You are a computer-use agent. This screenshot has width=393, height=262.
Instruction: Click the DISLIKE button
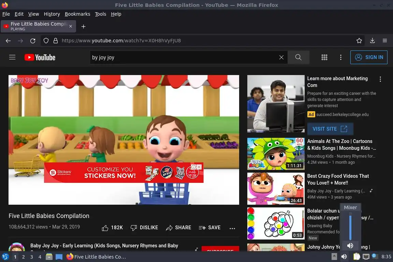pyautogui.click(x=144, y=228)
